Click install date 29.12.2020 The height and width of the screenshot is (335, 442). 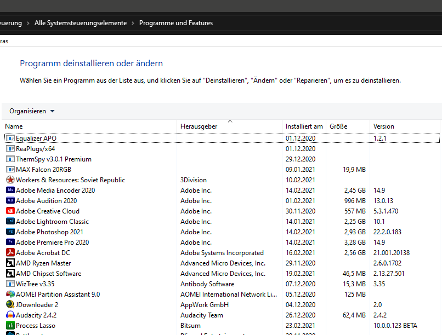tap(301, 159)
